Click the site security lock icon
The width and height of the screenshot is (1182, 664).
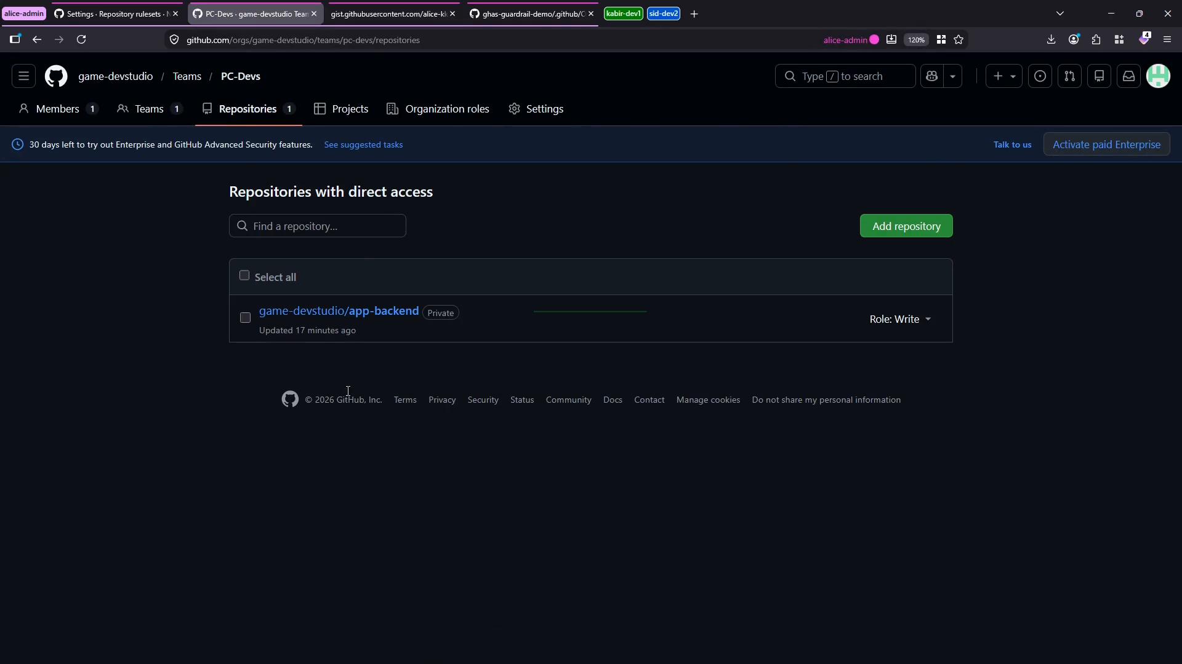coord(174,40)
